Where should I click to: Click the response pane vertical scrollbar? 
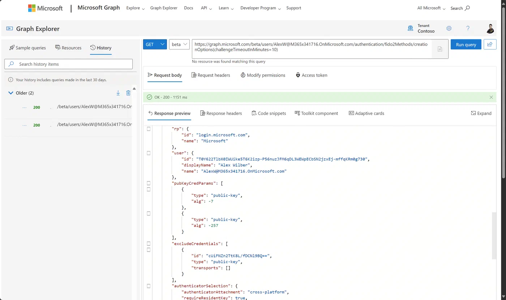494,236
